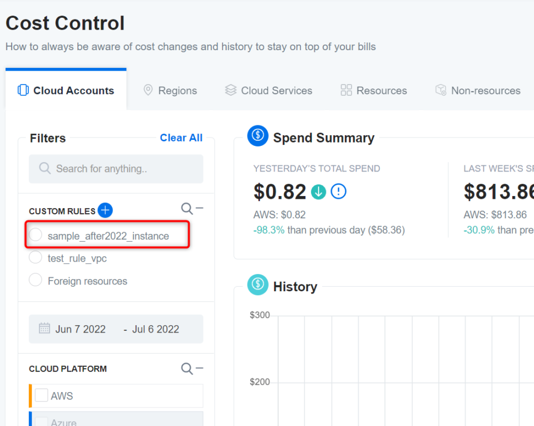The width and height of the screenshot is (534, 426).
Task: Click the Search for anything input field
Action: [x=116, y=169]
